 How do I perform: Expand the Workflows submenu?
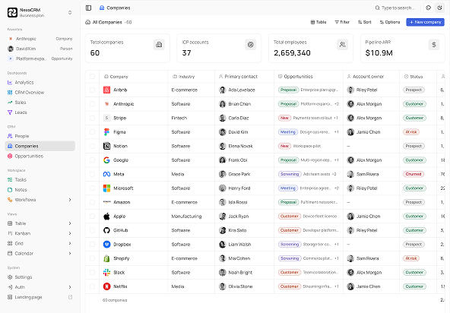coord(70,200)
